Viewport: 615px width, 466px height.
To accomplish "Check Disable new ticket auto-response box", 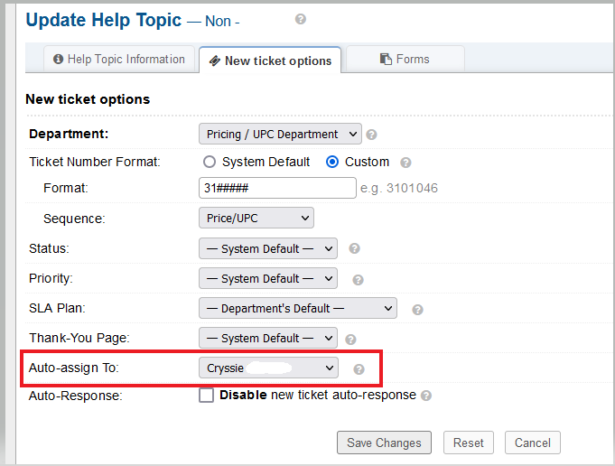I will (x=207, y=395).
